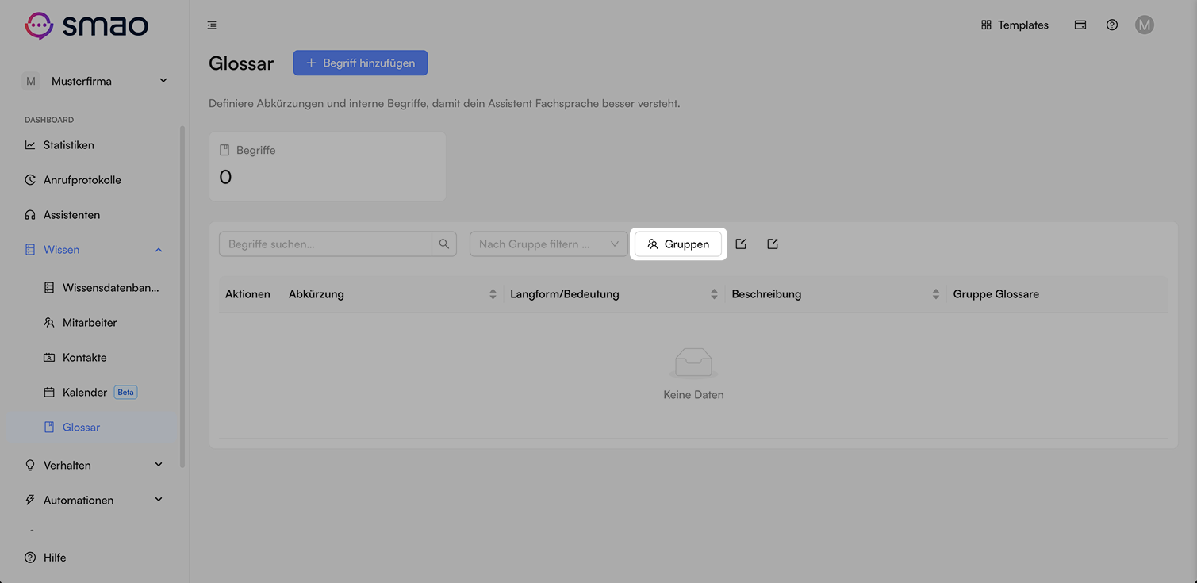Focus the Begriffe suchen input field
The width and height of the screenshot is (1197, 583).
pyautogui.click(x=325, y=244)
